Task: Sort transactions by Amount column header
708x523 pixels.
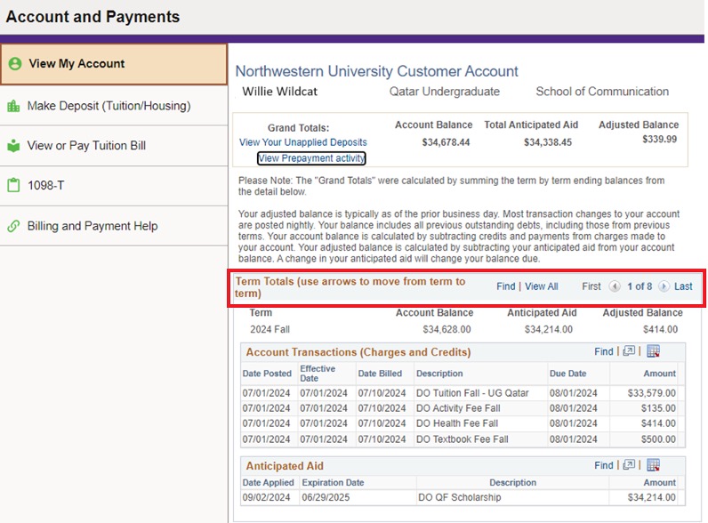Action: [659, 374]
